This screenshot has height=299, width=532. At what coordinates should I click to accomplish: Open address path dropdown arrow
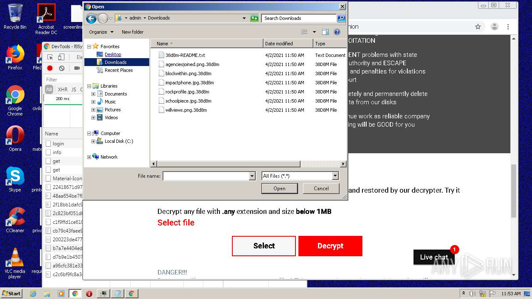coord(244,18)
